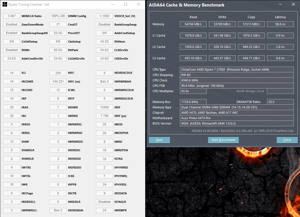This screenshot has height=217, width=300.
Task: Click the tCL value 14 box
Action: [x=12, y=73]
